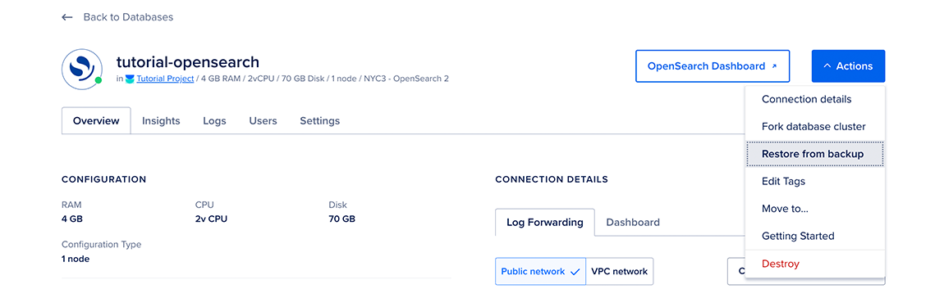Collapse the Actions dropdown menu
This screenshot has width=944, height=298.
pos(848,66)
